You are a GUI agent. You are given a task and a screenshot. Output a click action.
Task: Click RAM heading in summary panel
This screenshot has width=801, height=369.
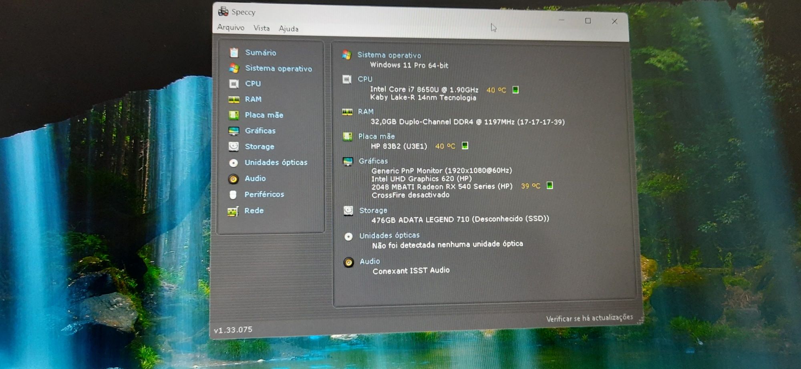[366, 111]
